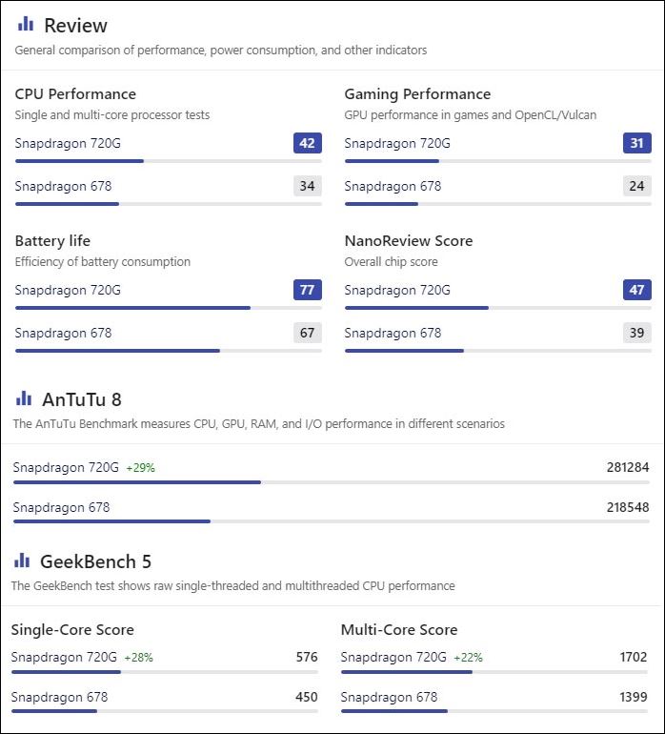Click the +29% label in AnTuTu 8
Image resolution: width=665 pixels, height=734 pixels.
click(140, 468)
